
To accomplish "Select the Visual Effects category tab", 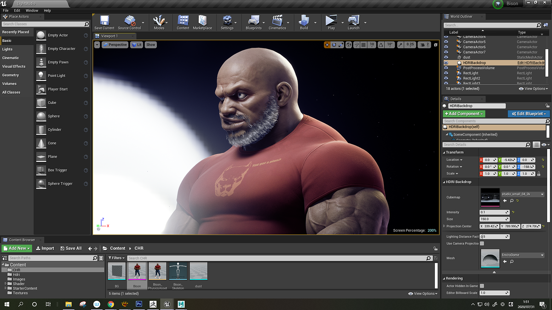I will (14, 66).
